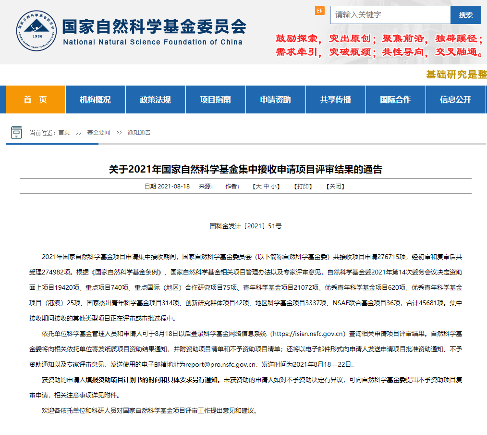This screenshot has width=487, height=435.
Task: Click the https://isisn.nsfc.gov.cn URL text
Action: tap(308, 334)
